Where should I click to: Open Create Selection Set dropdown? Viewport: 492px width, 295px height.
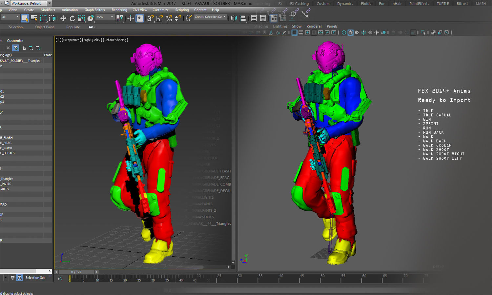coord(210,17)
